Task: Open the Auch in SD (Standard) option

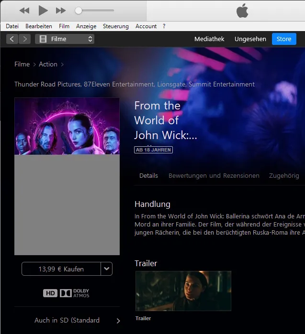Action: 67,320
